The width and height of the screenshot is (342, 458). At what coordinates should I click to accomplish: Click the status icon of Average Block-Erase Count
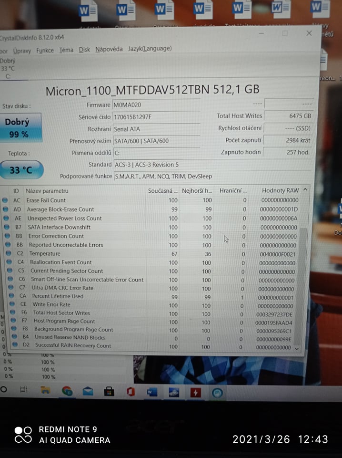click(x=6, y=209)
